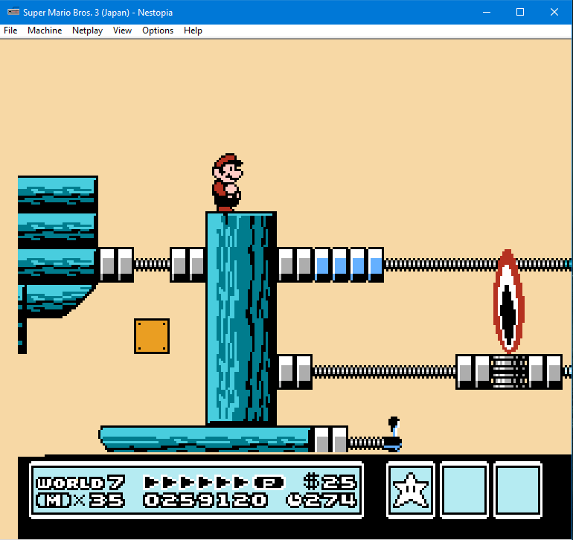Click the M player badge in HUD

click(54, 501)
